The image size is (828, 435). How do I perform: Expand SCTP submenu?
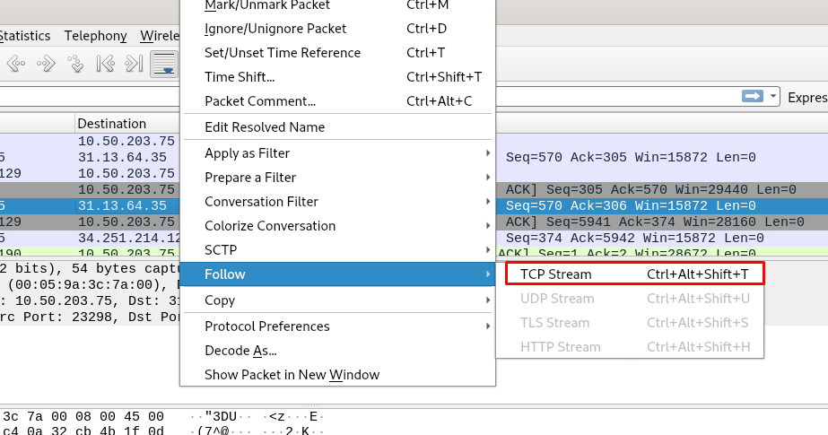pyautogui.click(x=337, y=250)
